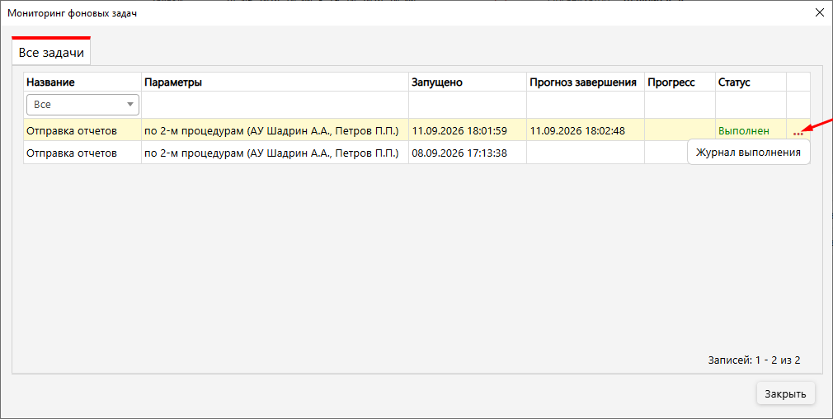
Task: Click the Прогноз завершения filter field
Action: (586, 105)
